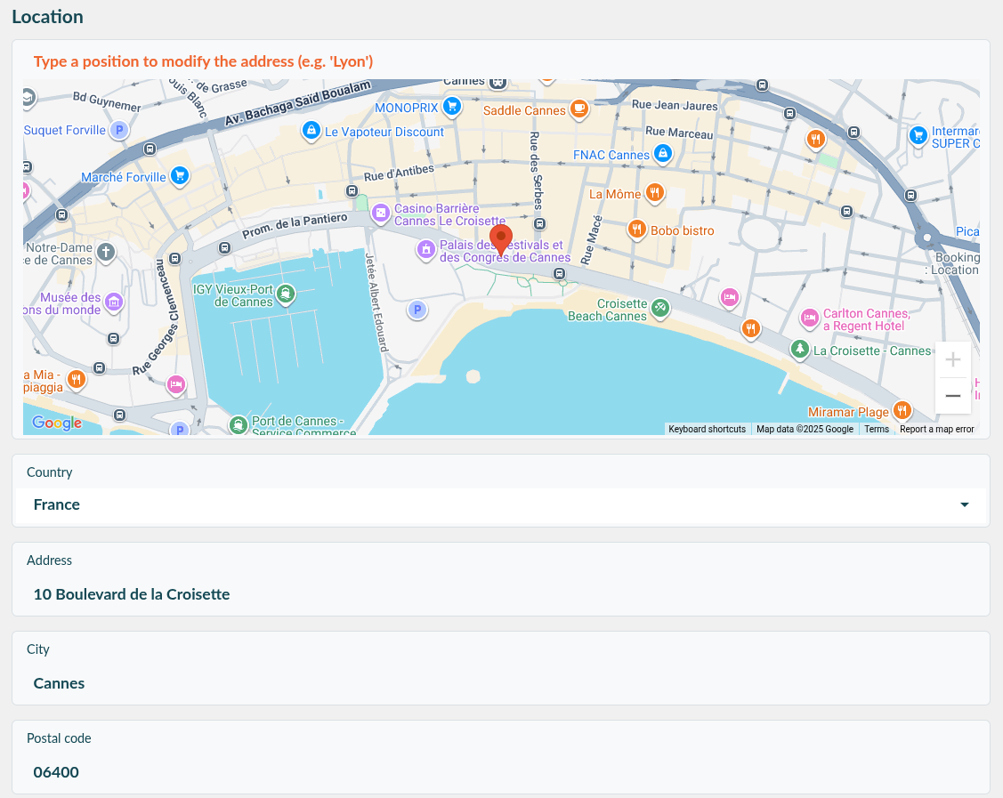
Task: Click the 'Rue Jean Jaures' street label
Action: 675,106
